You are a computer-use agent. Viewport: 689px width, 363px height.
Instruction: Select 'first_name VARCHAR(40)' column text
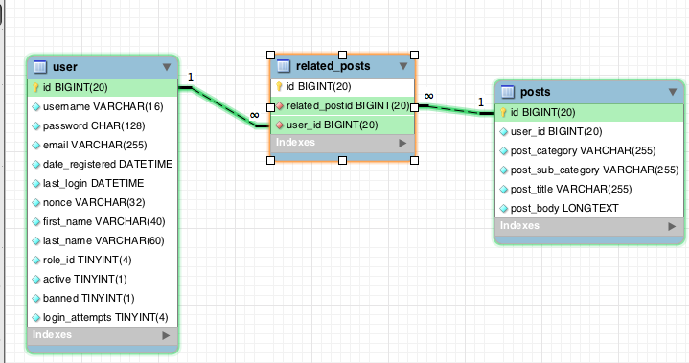click(x=104, y=221)
